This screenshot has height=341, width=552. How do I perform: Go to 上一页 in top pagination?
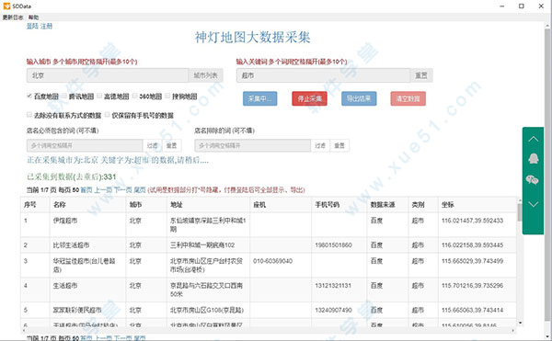(103, 190)
